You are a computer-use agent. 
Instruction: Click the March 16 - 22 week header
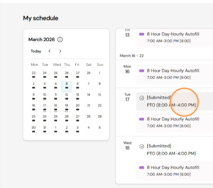click(x=132, y=56)
